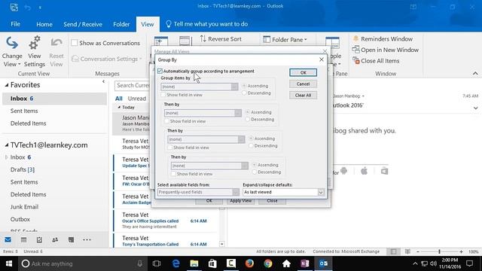482x271 pixels.
Task: Launch Firefox from taskbar
Action: click(x=249, y=263)
